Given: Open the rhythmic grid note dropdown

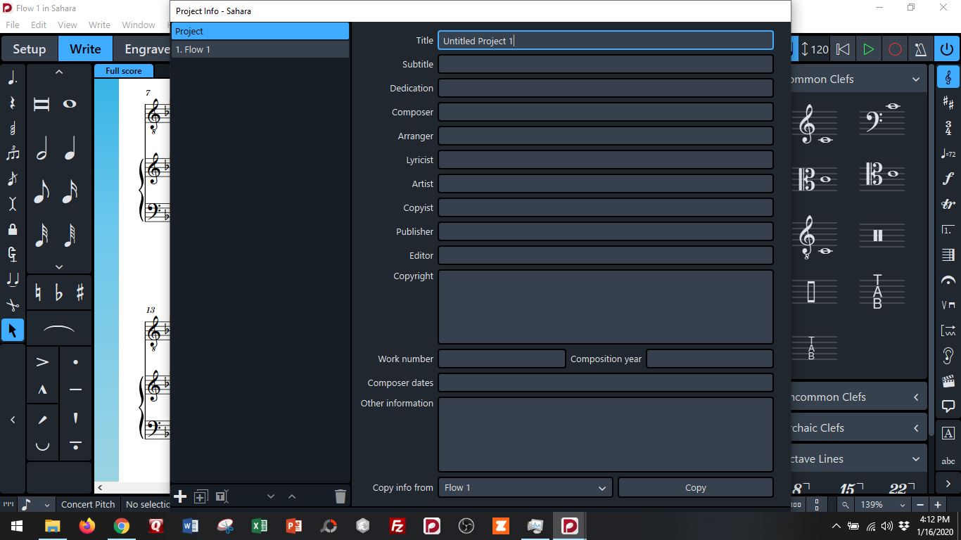Looking at the screenshot, I should point(36,504).
